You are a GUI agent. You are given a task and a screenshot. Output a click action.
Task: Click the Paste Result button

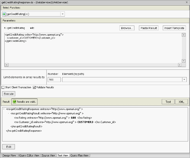tap(149, 28)
